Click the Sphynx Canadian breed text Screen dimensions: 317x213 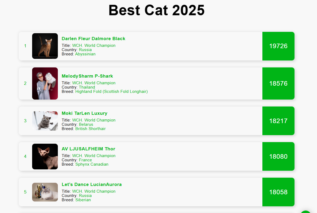click(x=92, y=164)
